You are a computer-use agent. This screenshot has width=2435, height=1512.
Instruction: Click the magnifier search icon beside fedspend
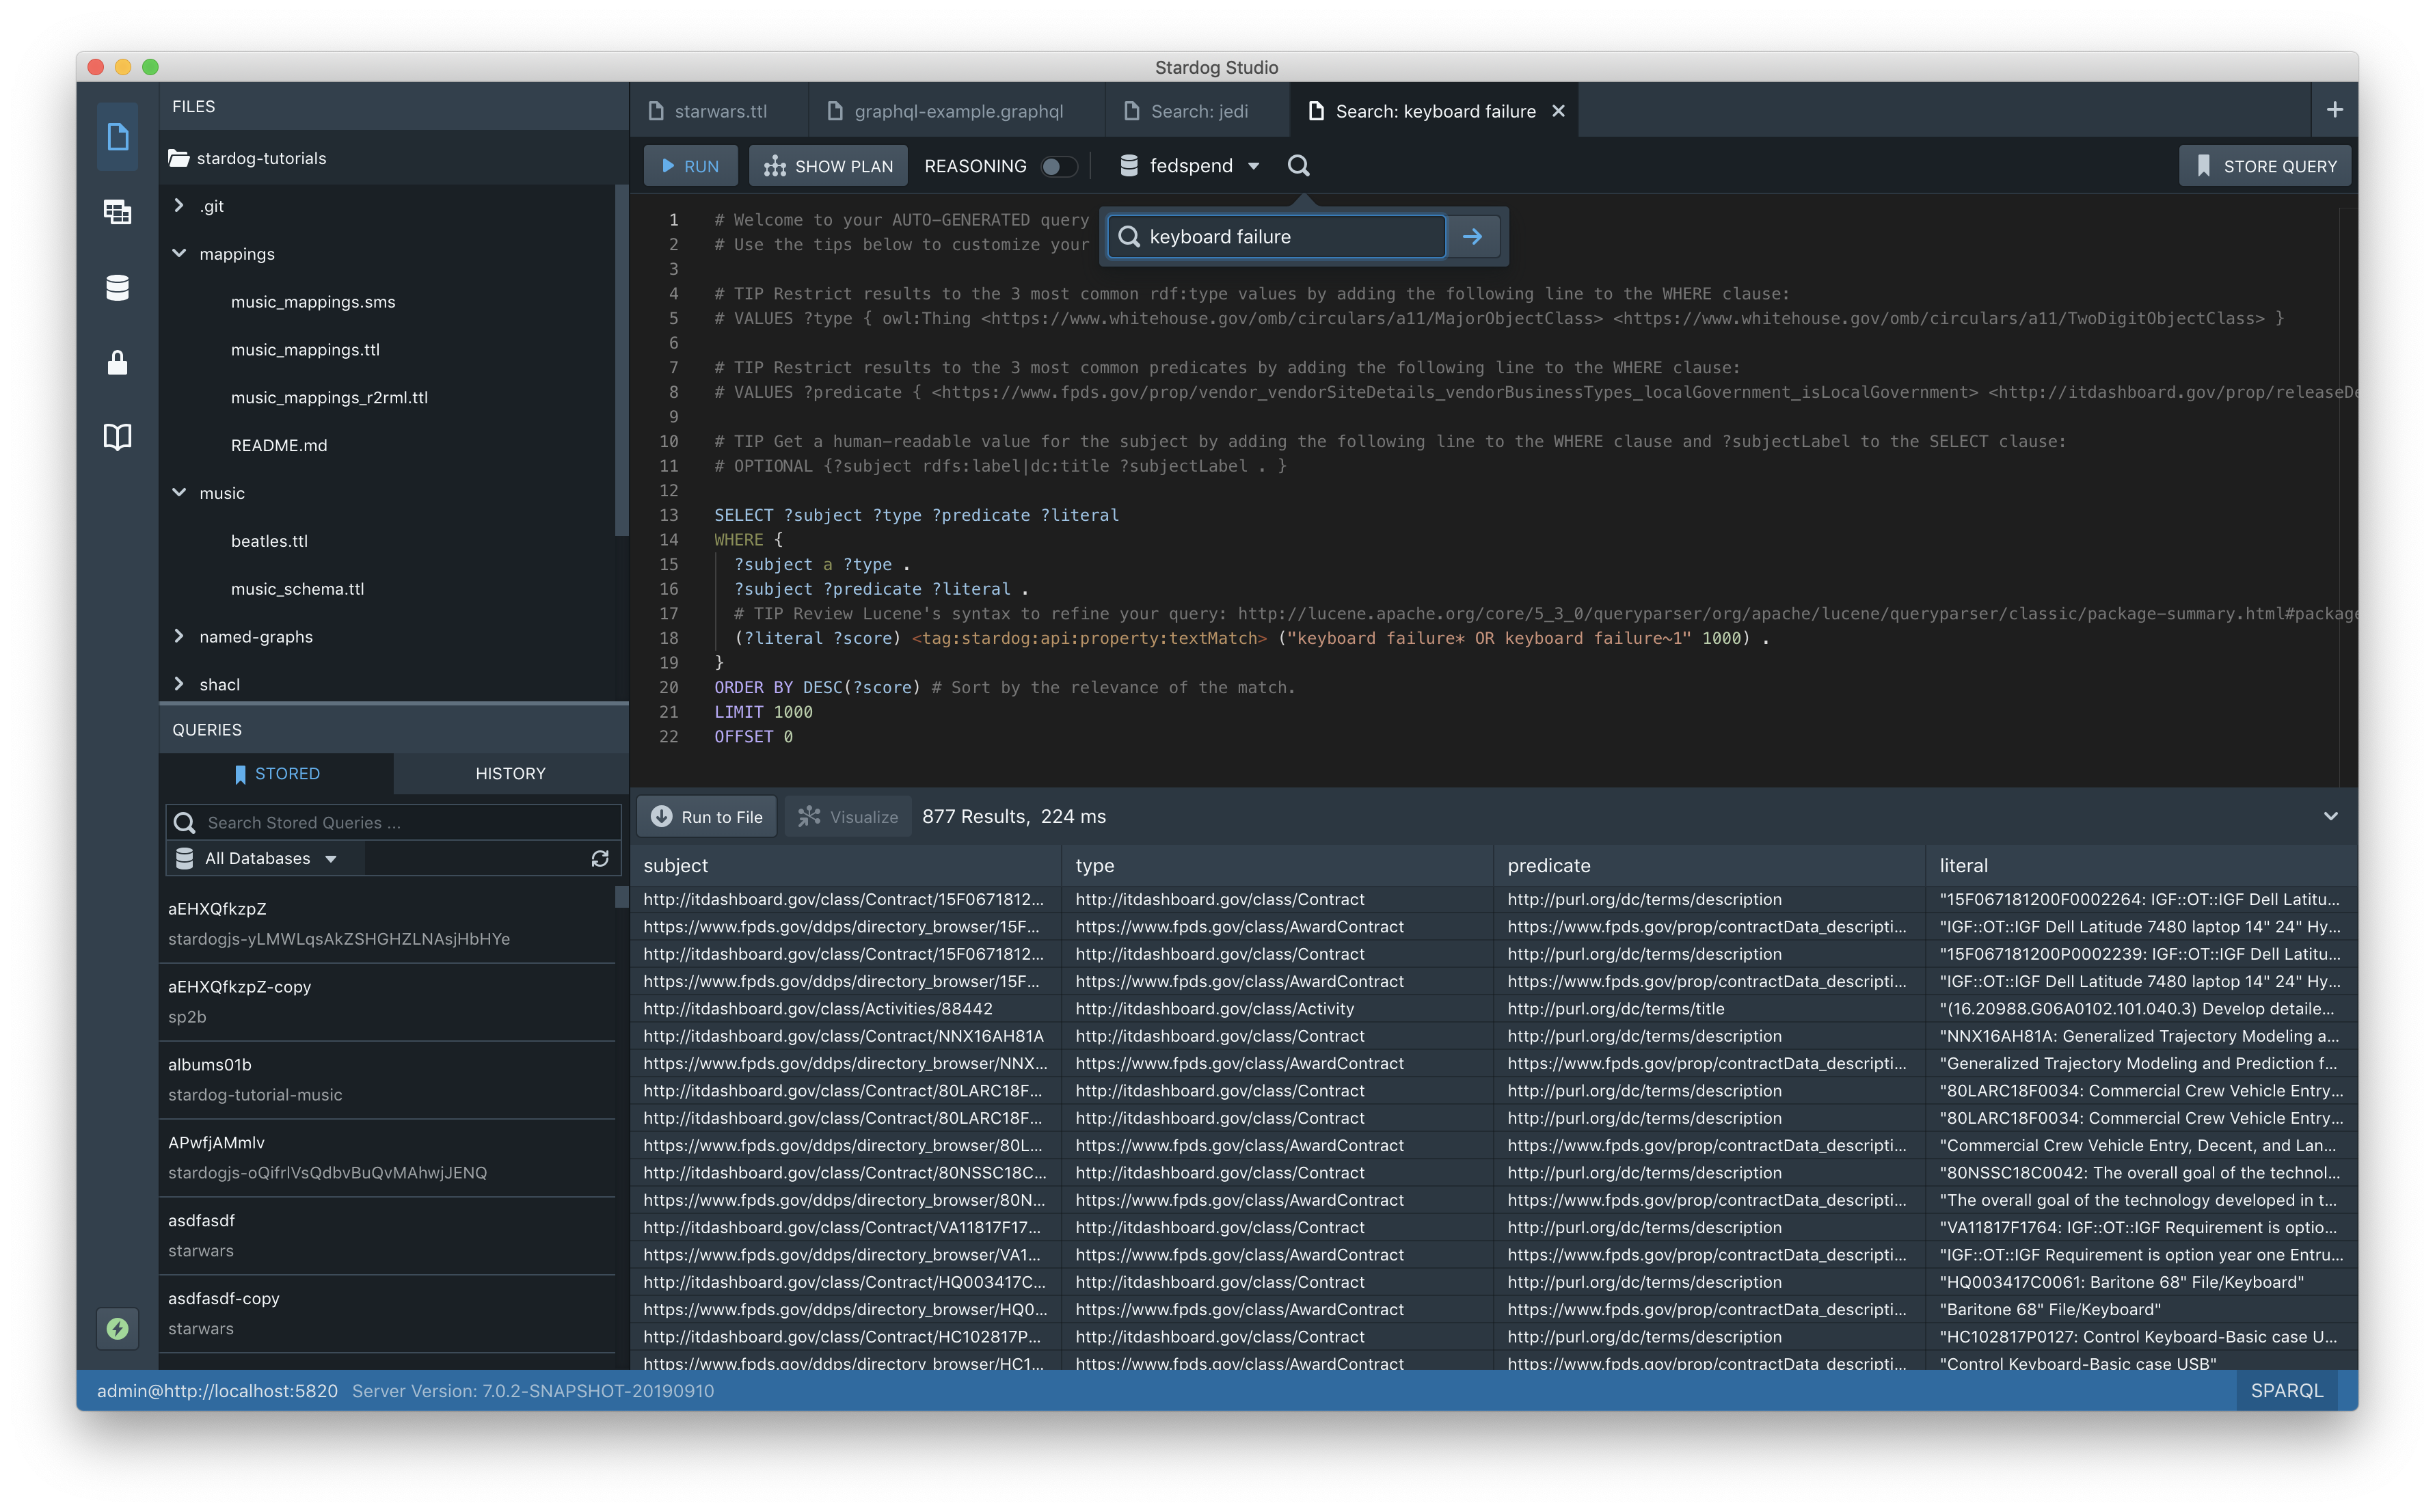(x=1298, y=166)
